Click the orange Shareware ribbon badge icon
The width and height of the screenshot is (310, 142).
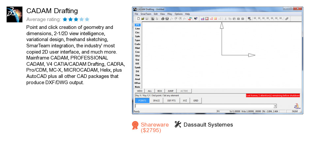point(135,126)
